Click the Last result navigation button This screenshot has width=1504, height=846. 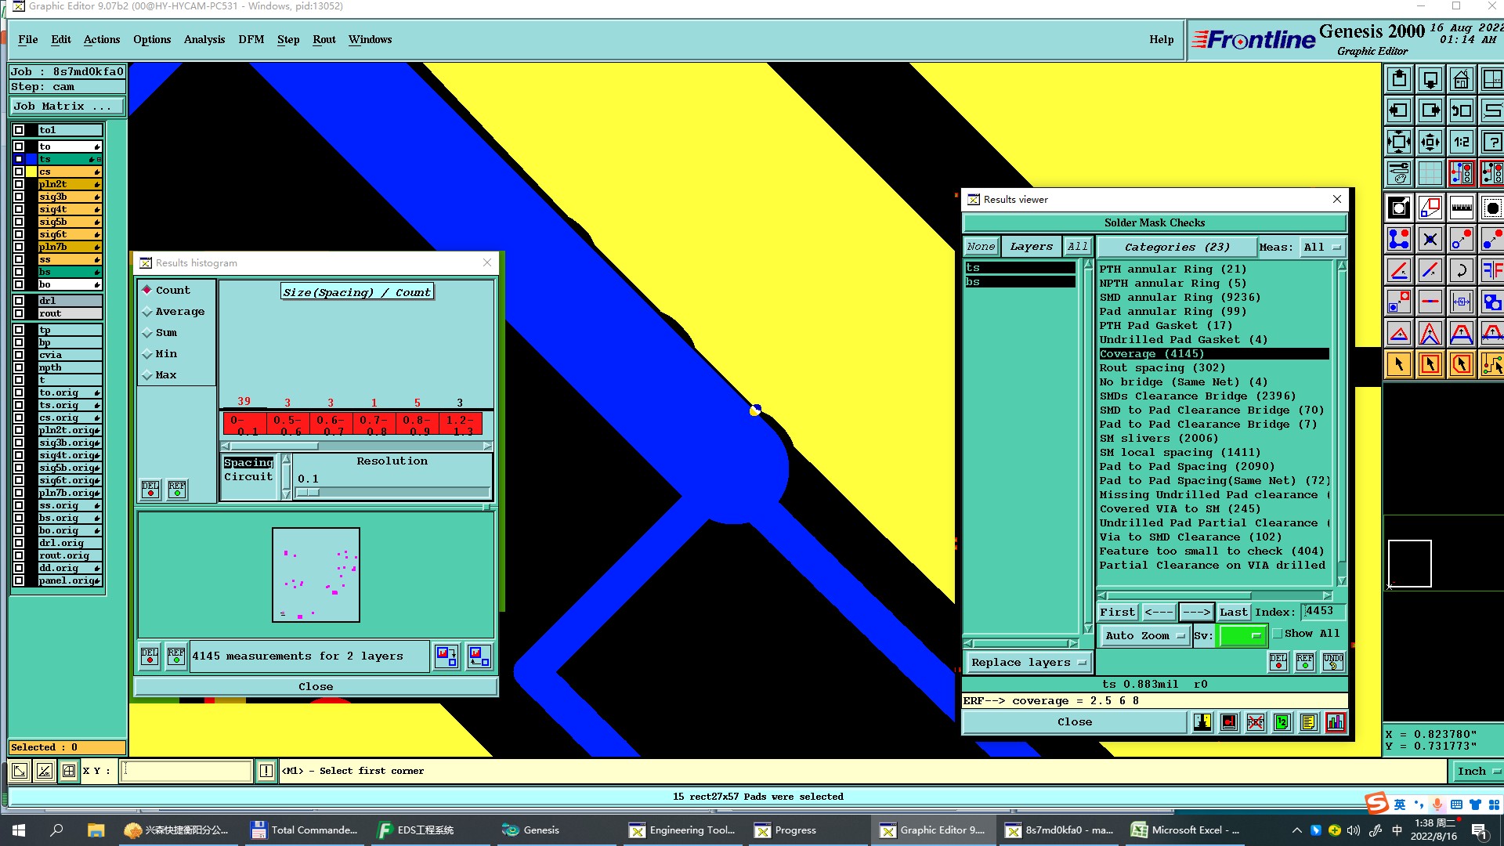[x=1233, y=613]
